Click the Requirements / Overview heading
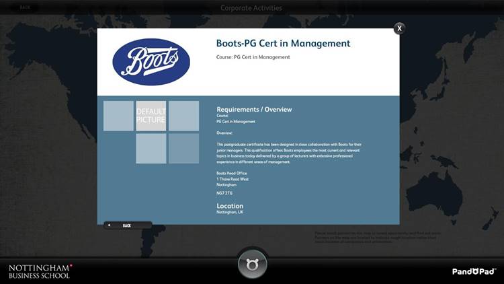This screenshot has width=504, height=284. pos(254,110)
